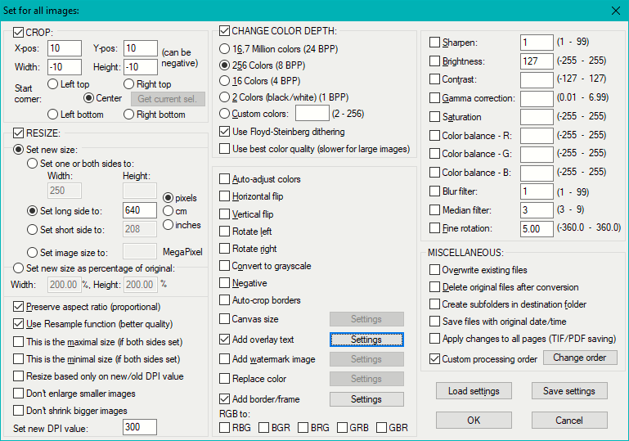Enable Use best color quality option

coord(226,148)
